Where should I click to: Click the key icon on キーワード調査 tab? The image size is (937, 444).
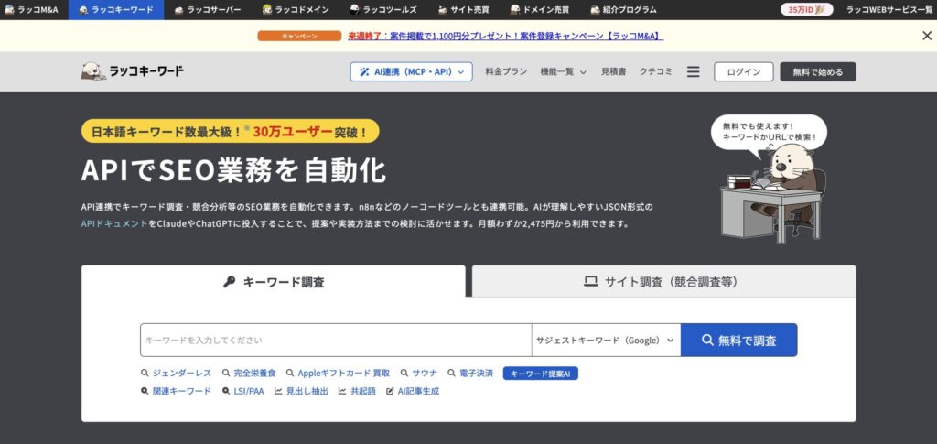pyautogui.click(x=230, y=282)
